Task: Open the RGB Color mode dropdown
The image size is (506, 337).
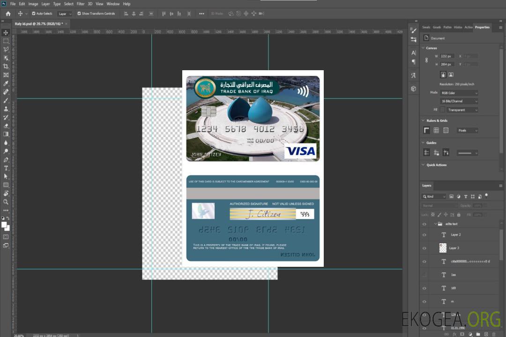Action: point(459,93)
